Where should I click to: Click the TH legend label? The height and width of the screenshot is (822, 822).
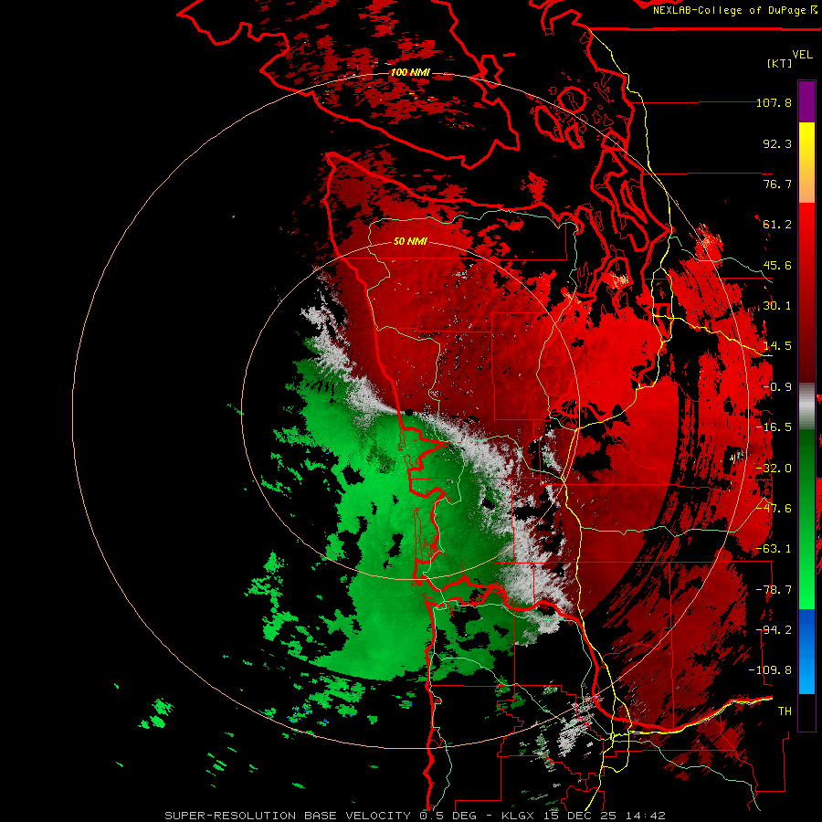(x=785, y=711)
